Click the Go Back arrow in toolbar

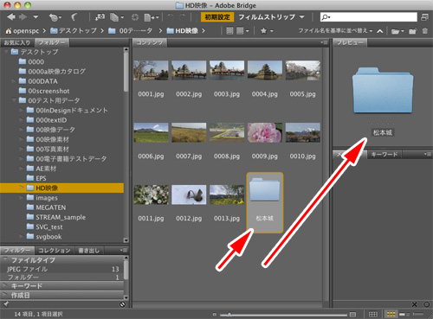pos(11,17)
